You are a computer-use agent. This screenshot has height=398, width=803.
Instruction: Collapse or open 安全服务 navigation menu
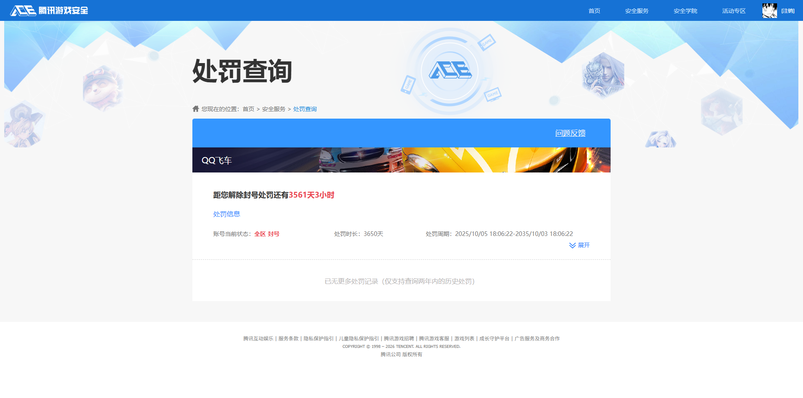pos(636,10)
